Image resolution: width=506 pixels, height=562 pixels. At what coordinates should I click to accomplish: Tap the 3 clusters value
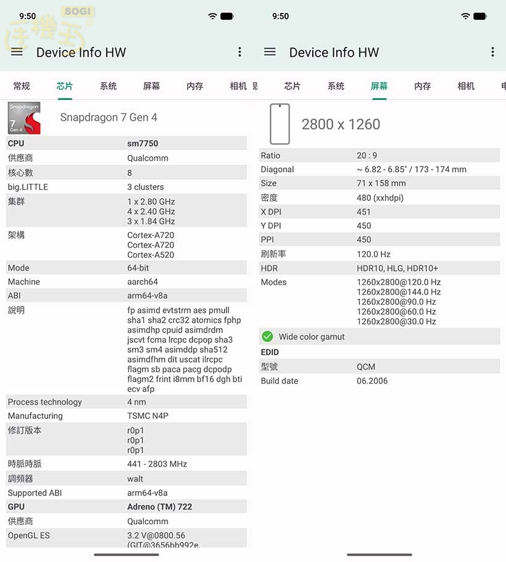[145, 187]
